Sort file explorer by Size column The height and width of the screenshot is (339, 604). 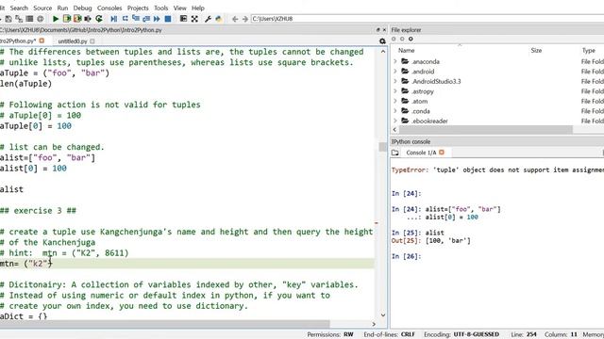tap(536, 50)
